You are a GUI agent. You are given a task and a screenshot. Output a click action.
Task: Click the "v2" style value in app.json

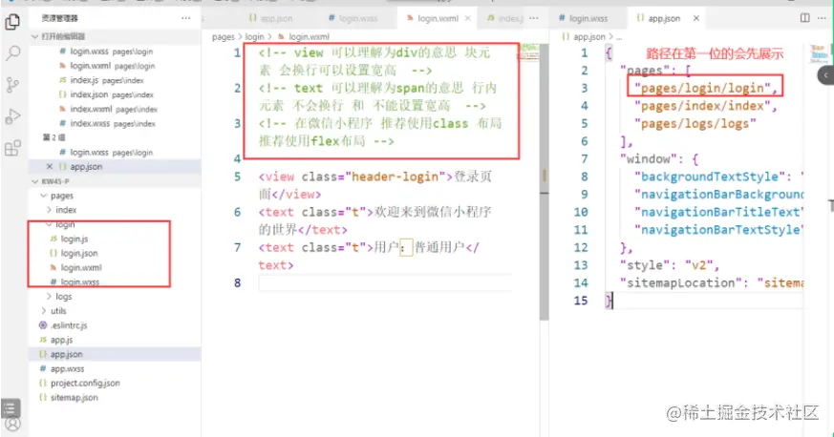point(698,265)
